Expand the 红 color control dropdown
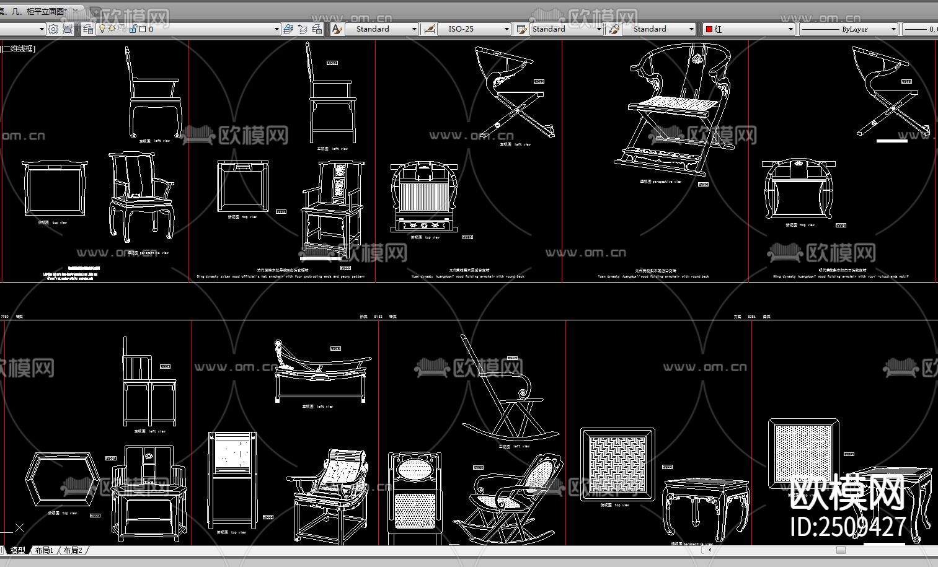This screenshot has width=938, height=567. point(790,29)
